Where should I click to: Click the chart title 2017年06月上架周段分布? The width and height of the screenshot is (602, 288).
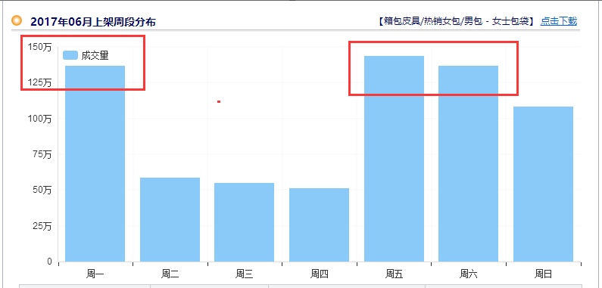[x=93, y=22]
